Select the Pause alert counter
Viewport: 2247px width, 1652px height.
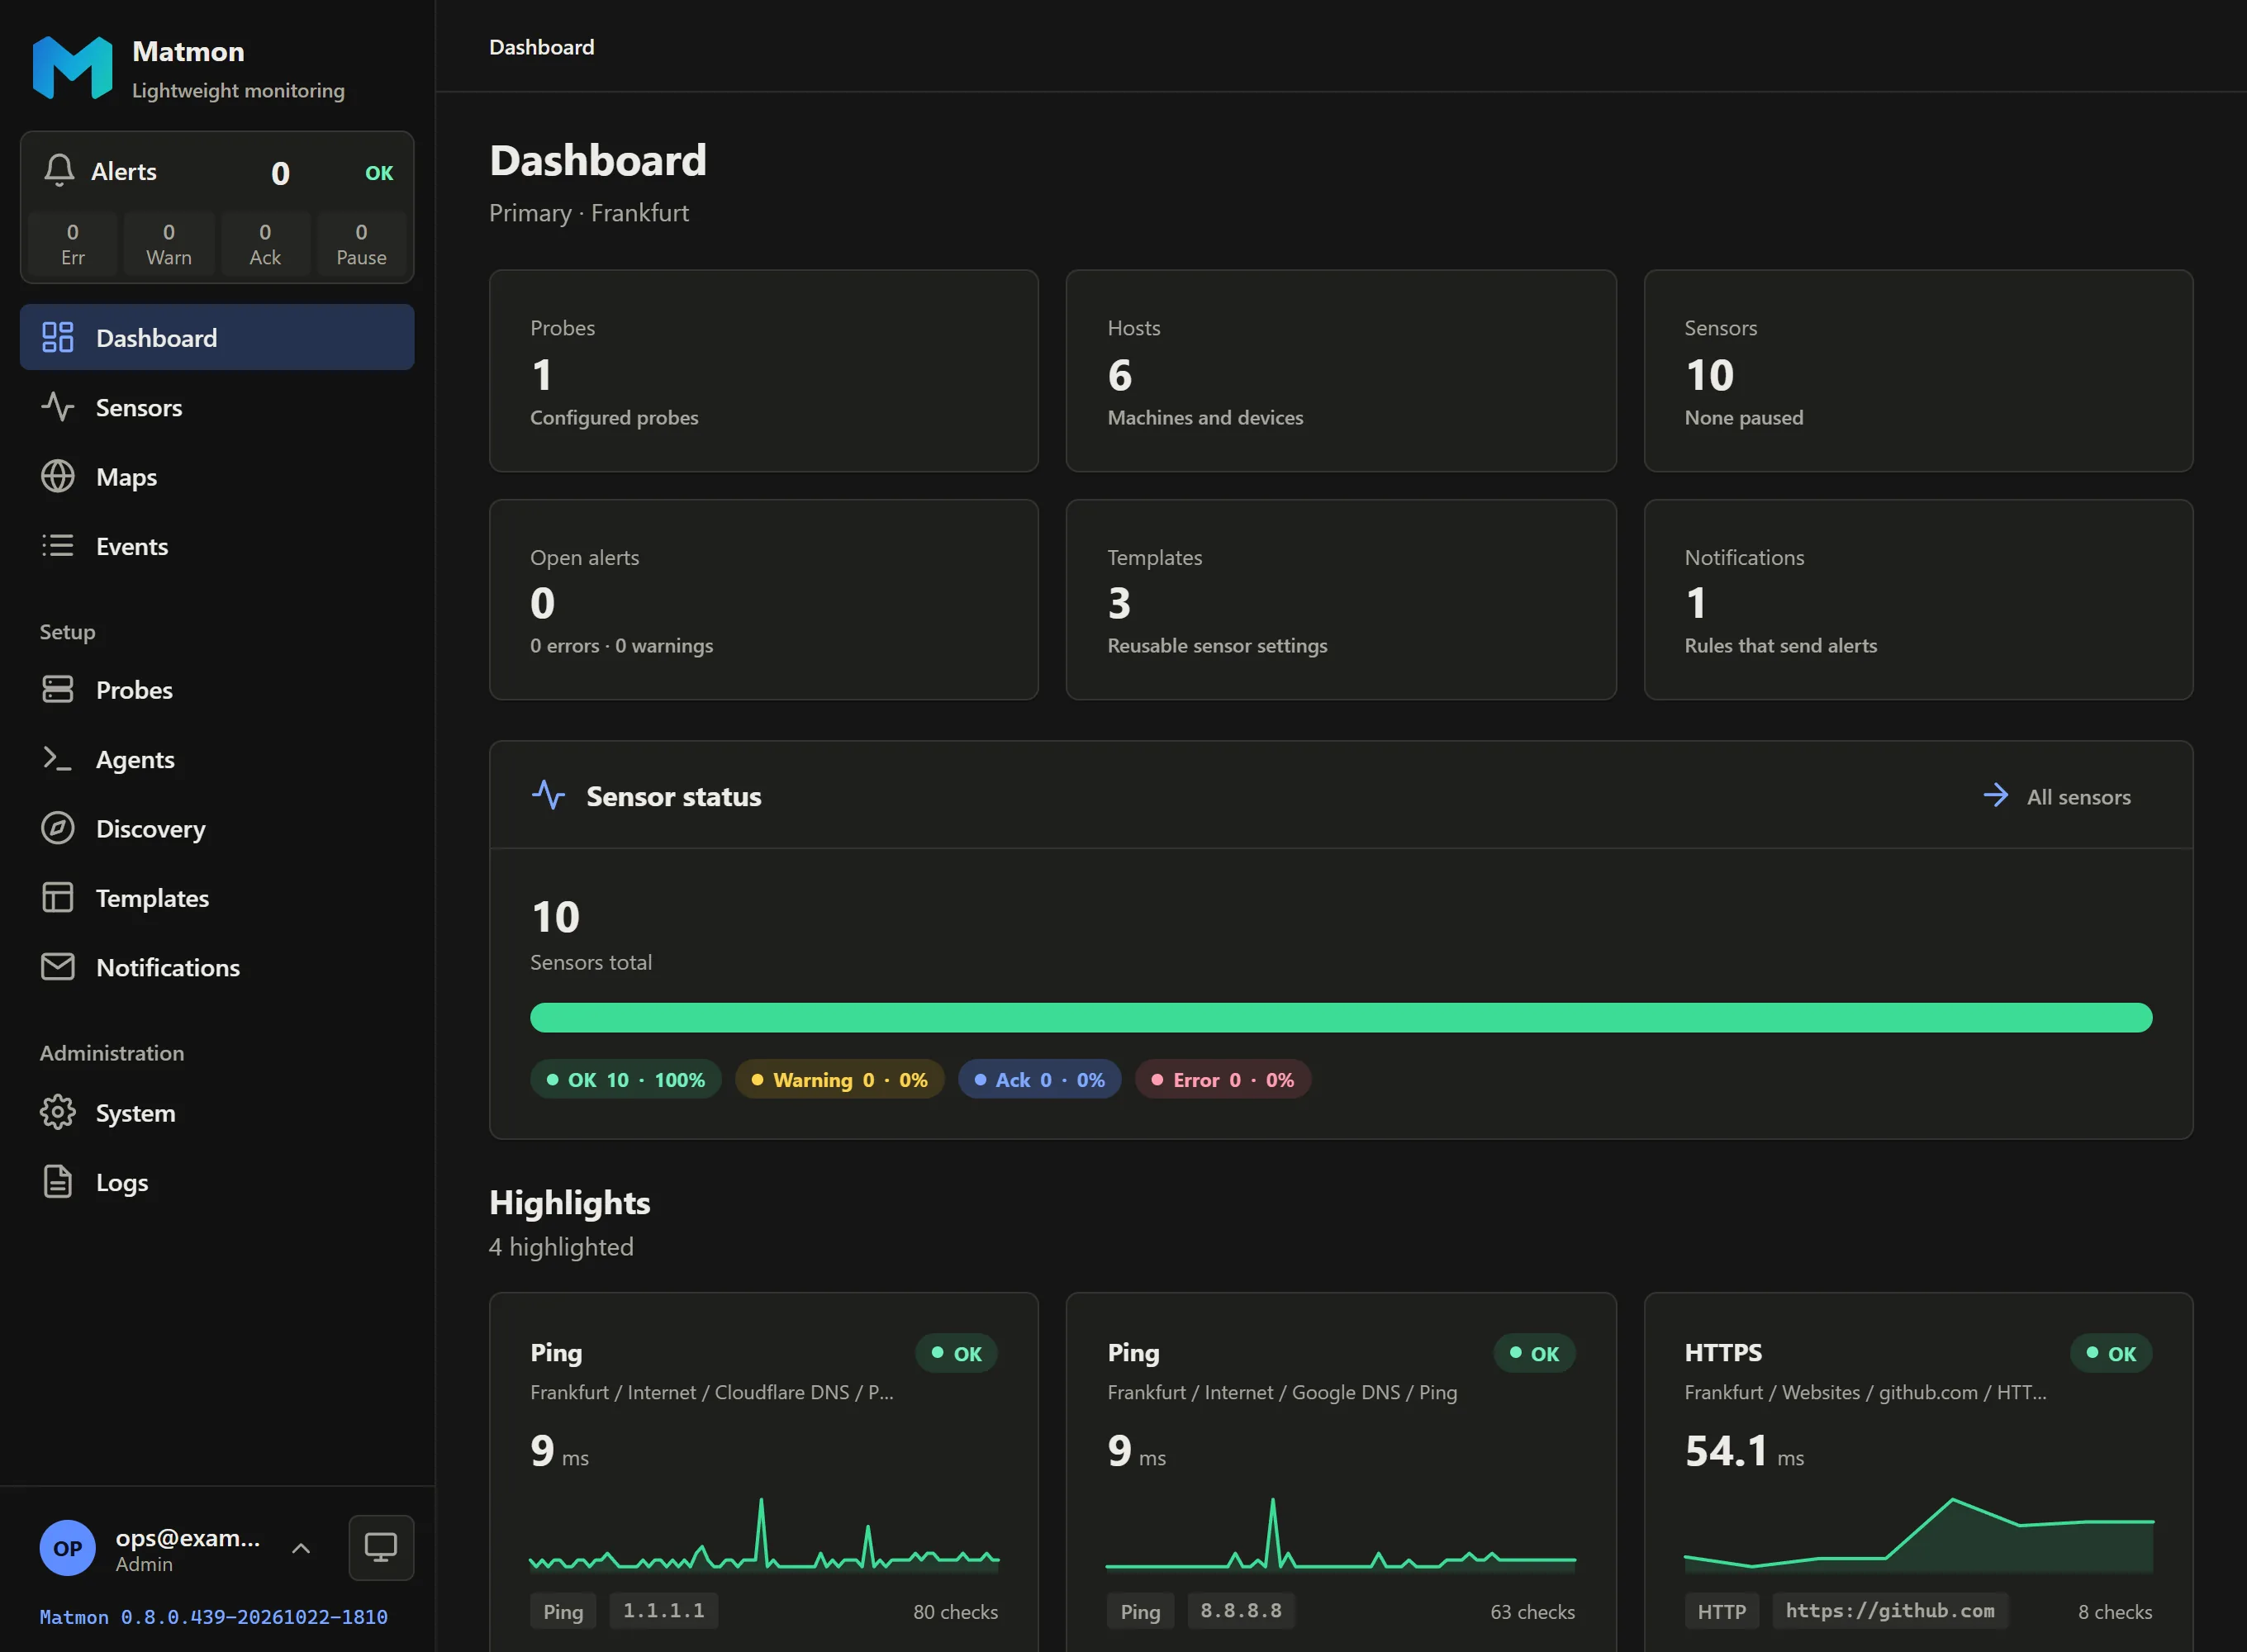pos(361,243)
